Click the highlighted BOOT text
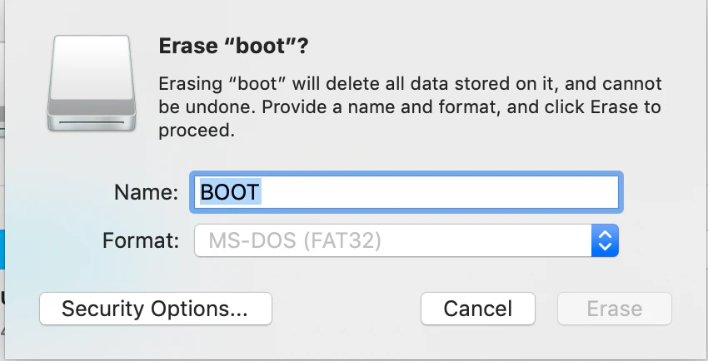This screenshot has height=361, width=708. click(x=230, y=192)
